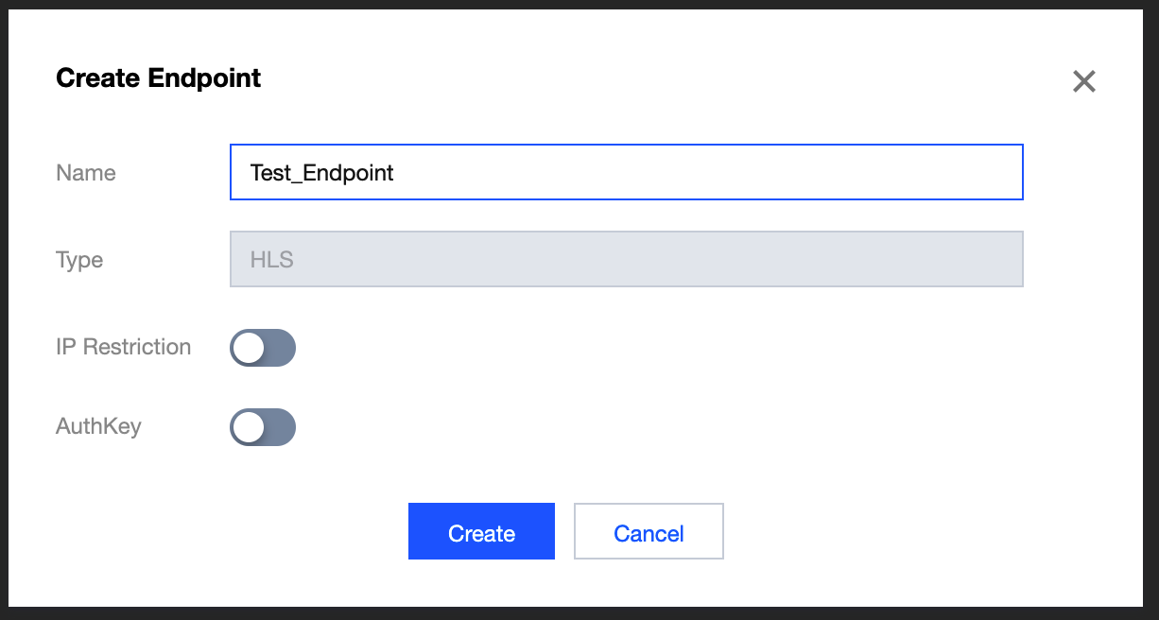Click the white knob of the AuthKey switch
The width and height of the screenshot is (1159, 620).
click(250, 427)
